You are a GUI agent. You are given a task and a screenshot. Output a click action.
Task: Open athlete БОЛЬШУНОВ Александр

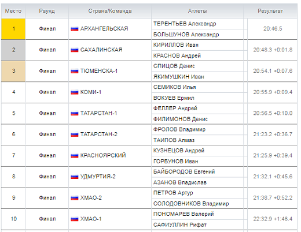point(186,35)
